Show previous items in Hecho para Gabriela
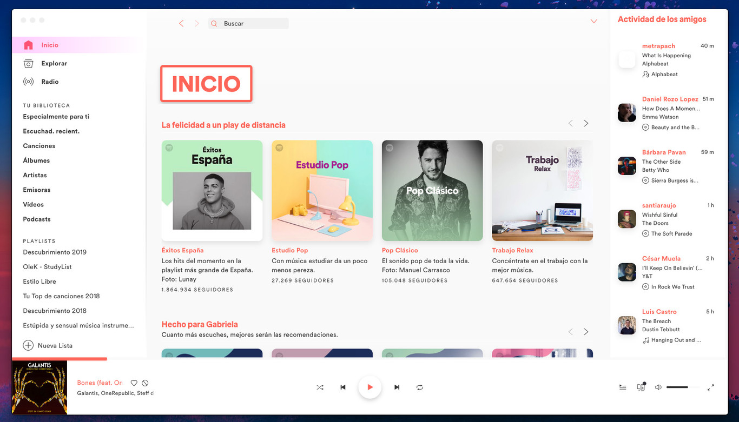739x422 pixels. tap(570, 332)
